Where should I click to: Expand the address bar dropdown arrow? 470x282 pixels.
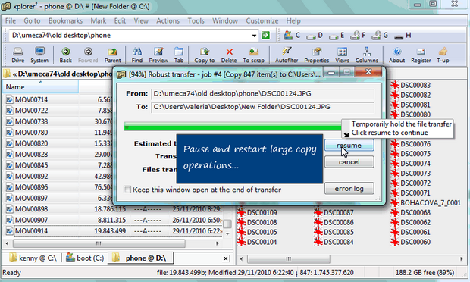[254, 36]
